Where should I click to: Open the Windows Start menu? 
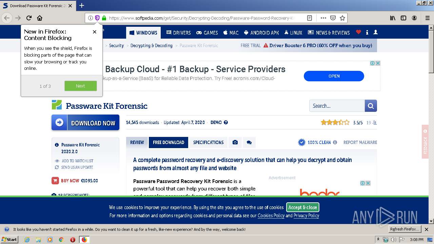pyautogui.click(x=9, y=240)
